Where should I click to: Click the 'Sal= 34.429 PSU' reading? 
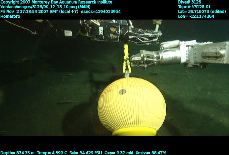[x=86, y=153]
